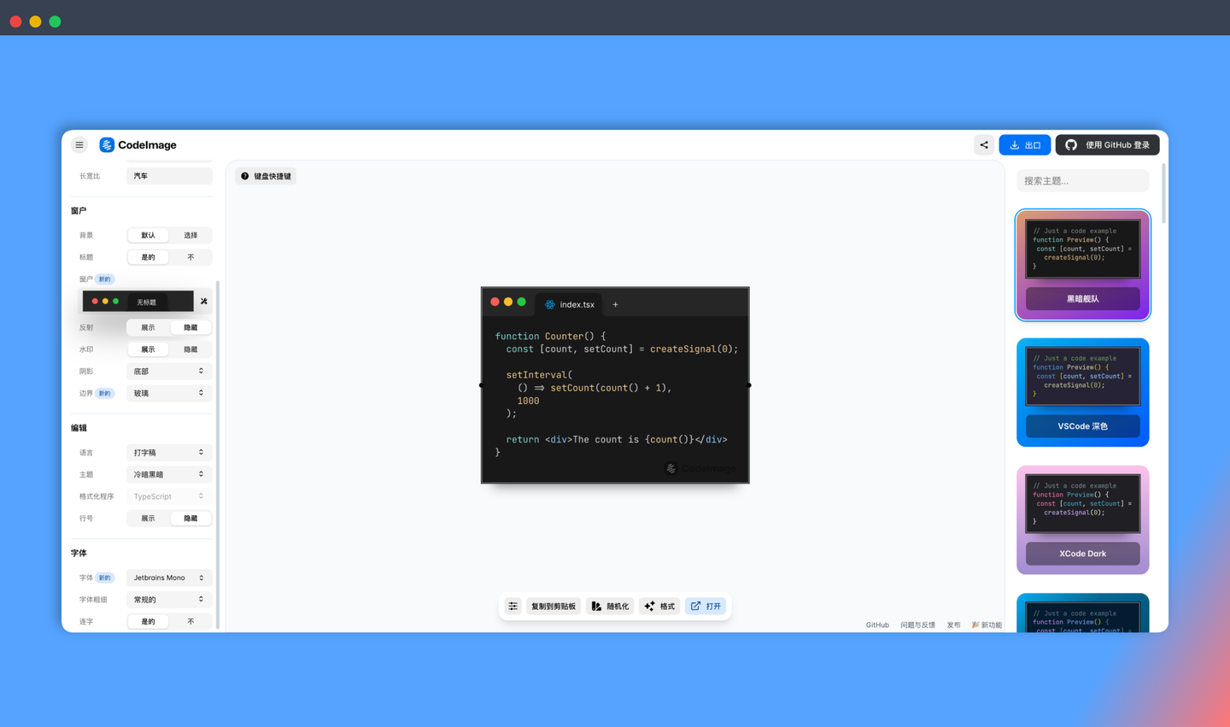Screen dimensions: 1230x727
Task: Click the 'function Counter() {' code line
Action: click(x=550, y=337)
